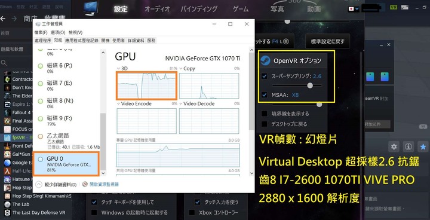This screenshot has height=220, width=430.
Task: Click the Task Manager title bar icon
Action: coord(38,24)
